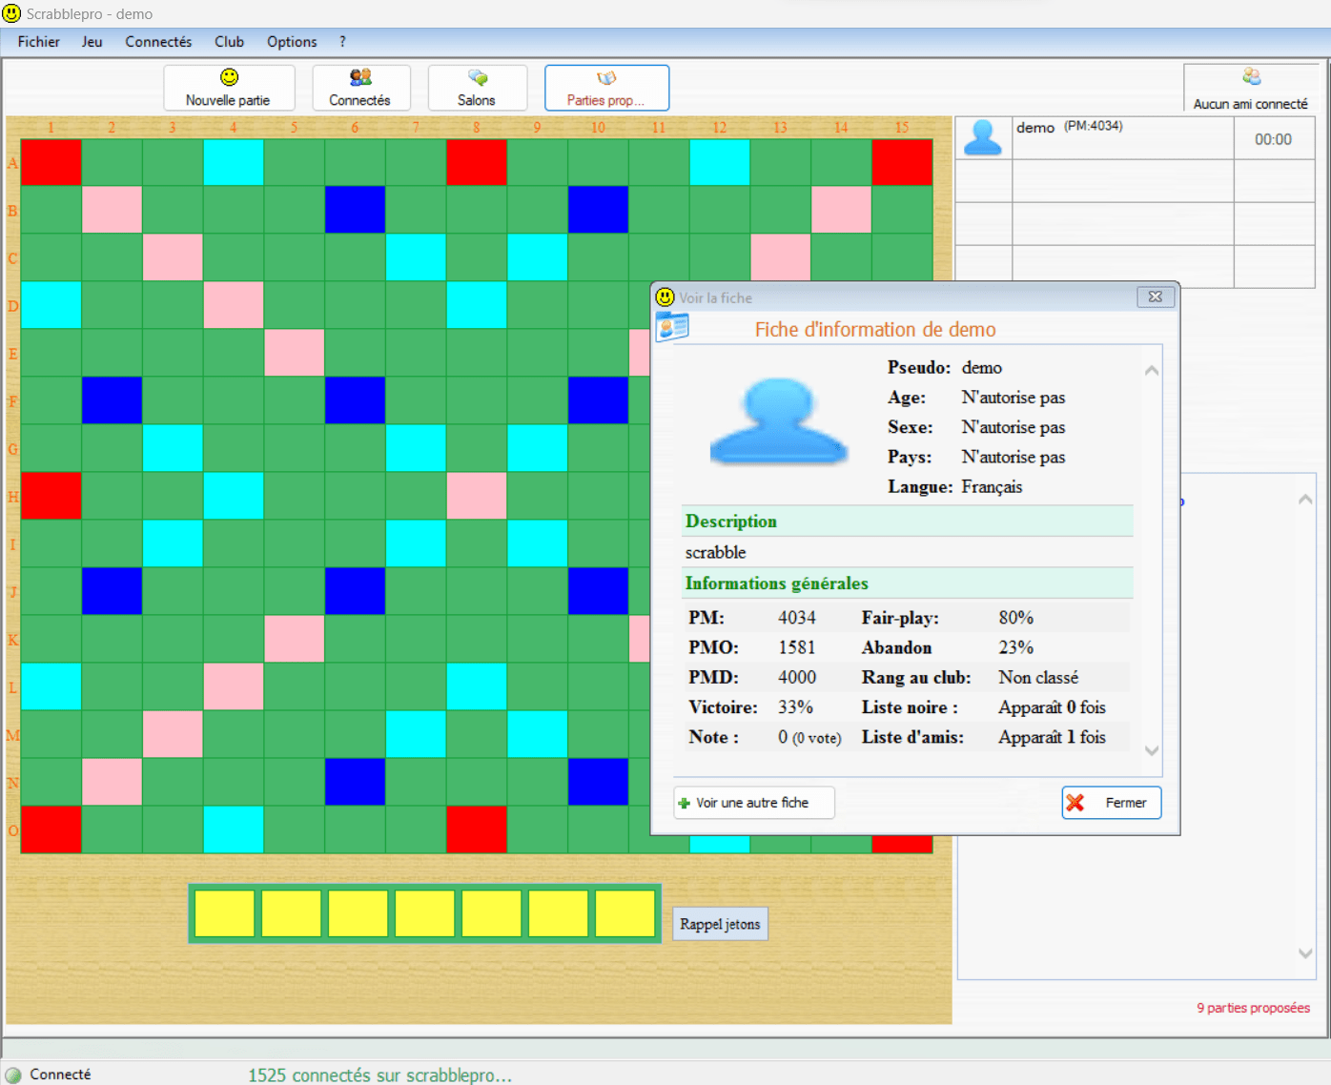The image size is (1331, 1085).
Task: Open the Salons chat rooms button
Action: tap(478, 88)
